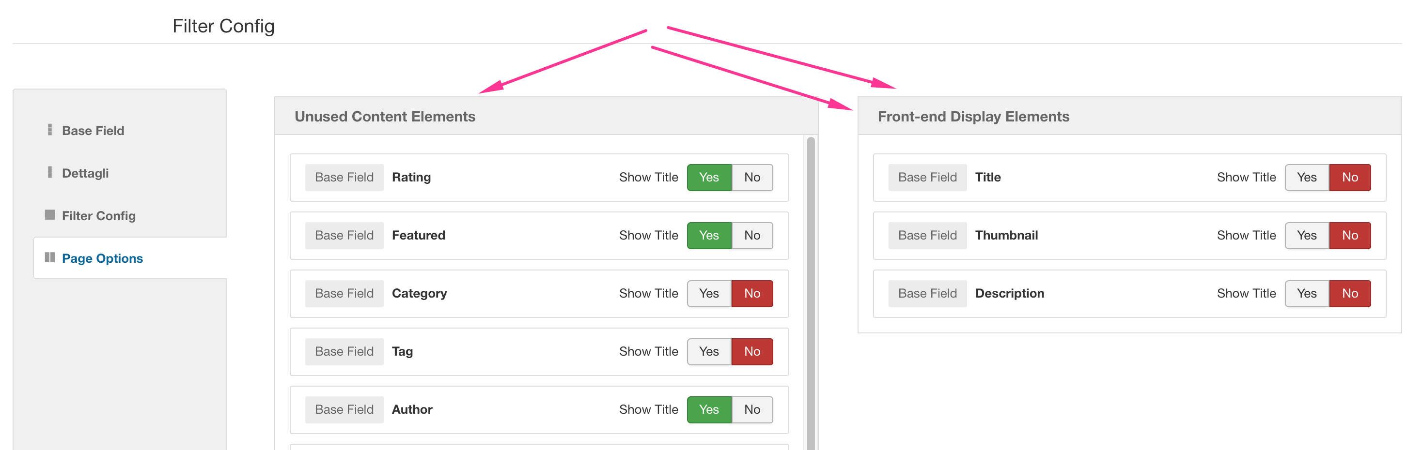Screen dimensions: 1407x450
Task: Enable Show Title for Title element
Action: pos(1306,177)
